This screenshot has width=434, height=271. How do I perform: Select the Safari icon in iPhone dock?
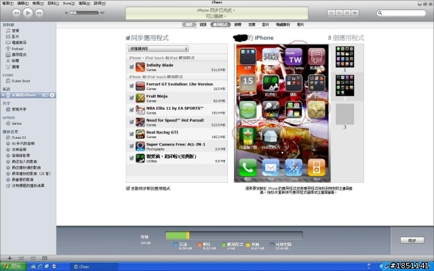pyautogui.click(x=294, y=167)
